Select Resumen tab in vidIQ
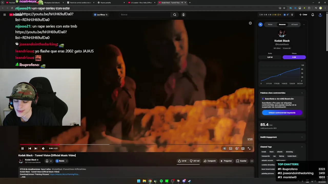Image resolution: width=328 pixels, height=184 pixels. [282, 25]
